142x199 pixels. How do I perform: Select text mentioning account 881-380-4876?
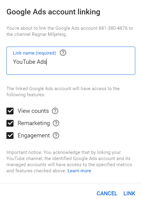(70, 31)
